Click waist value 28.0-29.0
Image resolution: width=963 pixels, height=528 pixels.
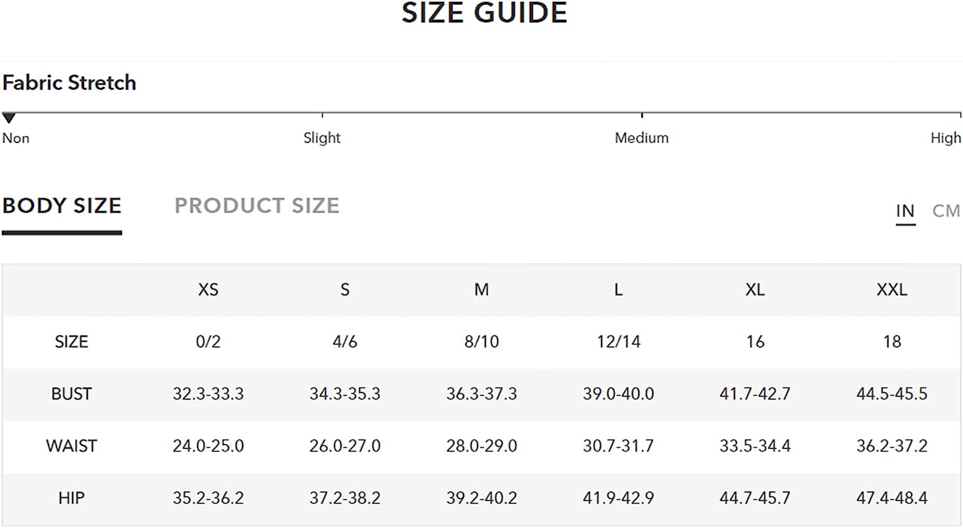481,446
